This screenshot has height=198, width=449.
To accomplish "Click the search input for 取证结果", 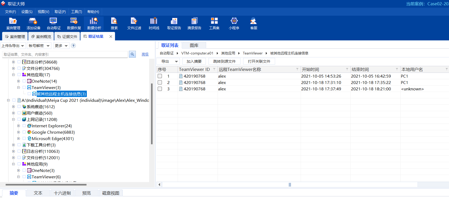I will pos(65,54).
